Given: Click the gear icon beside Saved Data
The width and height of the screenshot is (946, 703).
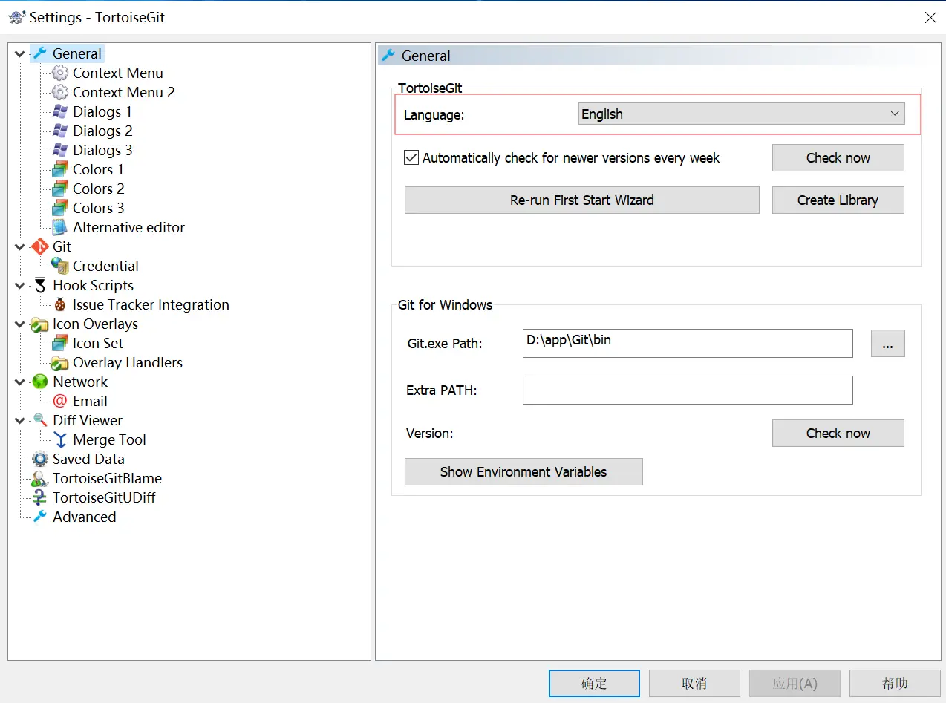Looking at the screenshot, I should coord(39,459).
